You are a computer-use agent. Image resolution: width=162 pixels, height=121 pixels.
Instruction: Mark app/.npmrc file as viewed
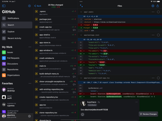(158, 12)
